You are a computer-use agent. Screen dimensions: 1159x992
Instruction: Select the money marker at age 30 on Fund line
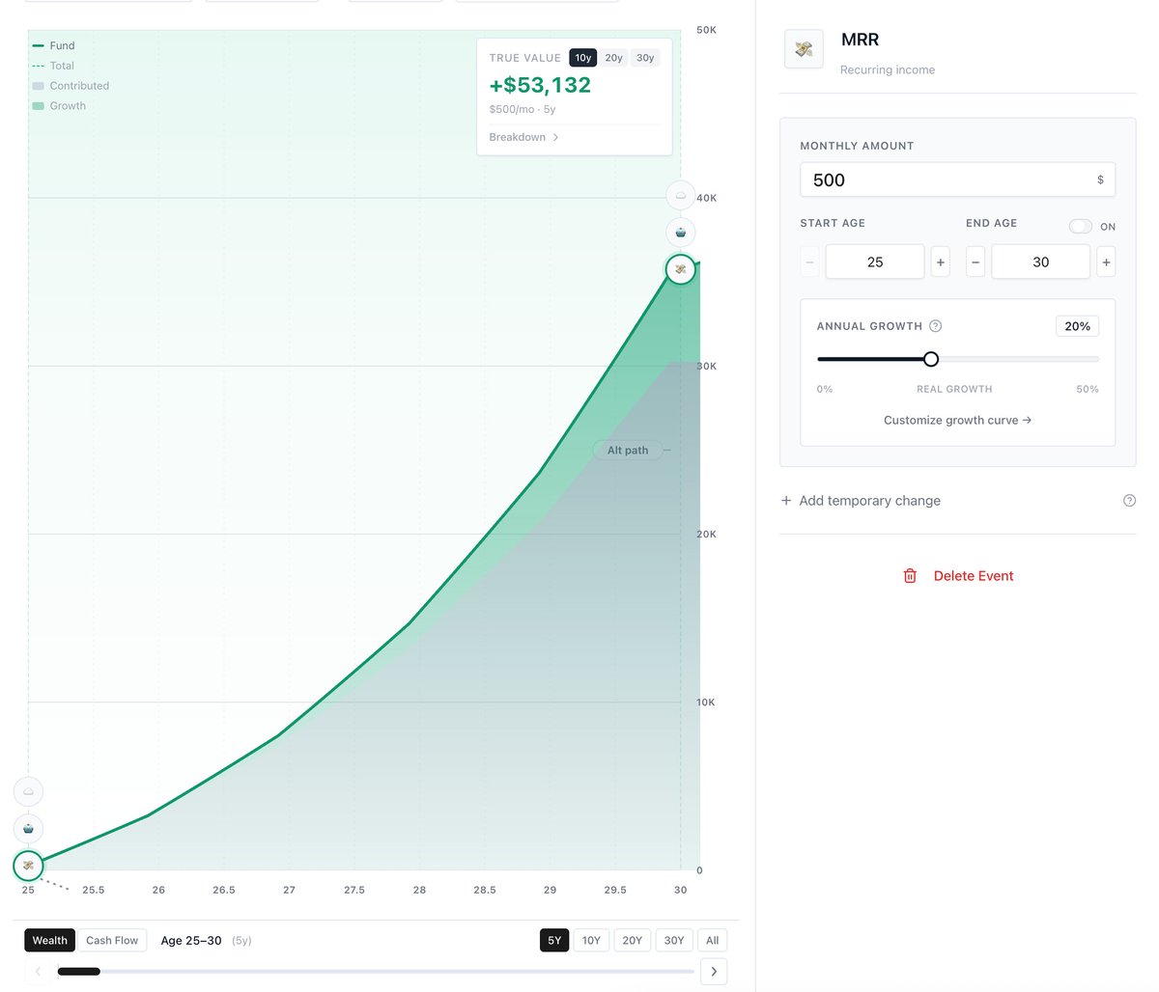tap(681, 269)
